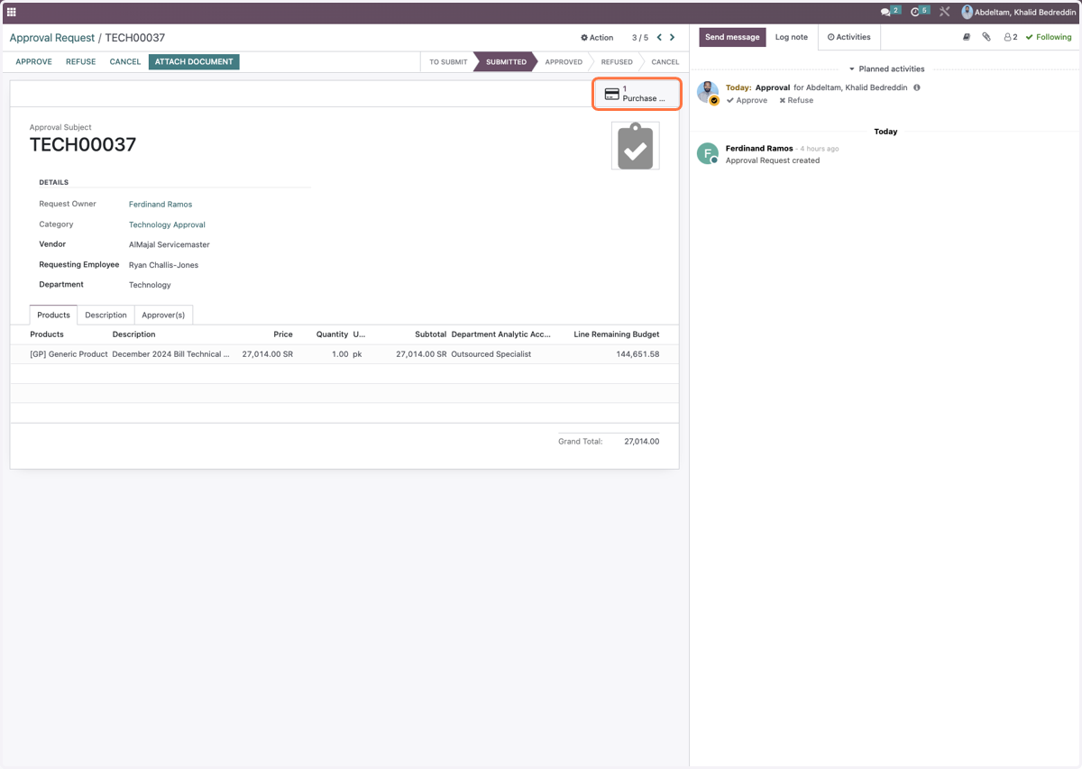The width and height of the screenshot is (1082, 769).
Task: Select the CANCEL status stage
Action: tap(665, 62)
